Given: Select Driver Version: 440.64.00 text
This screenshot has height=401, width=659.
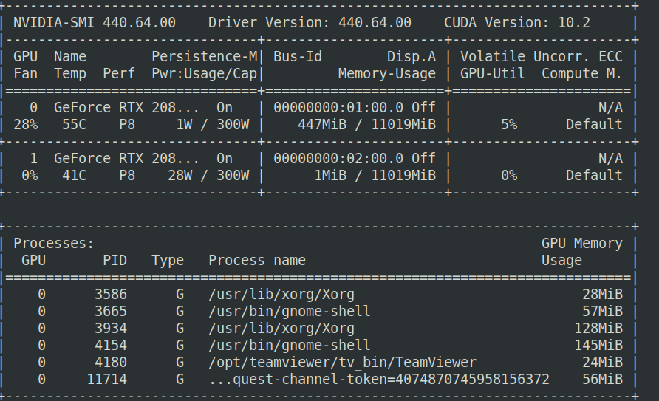Looking at the screenshot, I should coord(310,23).
